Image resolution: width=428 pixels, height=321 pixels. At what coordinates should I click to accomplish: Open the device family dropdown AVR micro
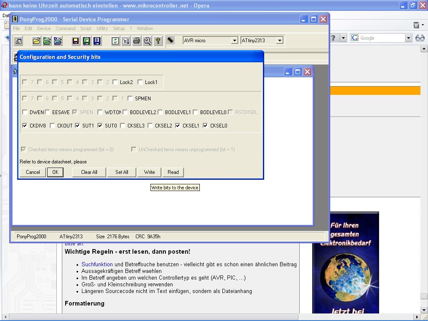tap(234, 41)
